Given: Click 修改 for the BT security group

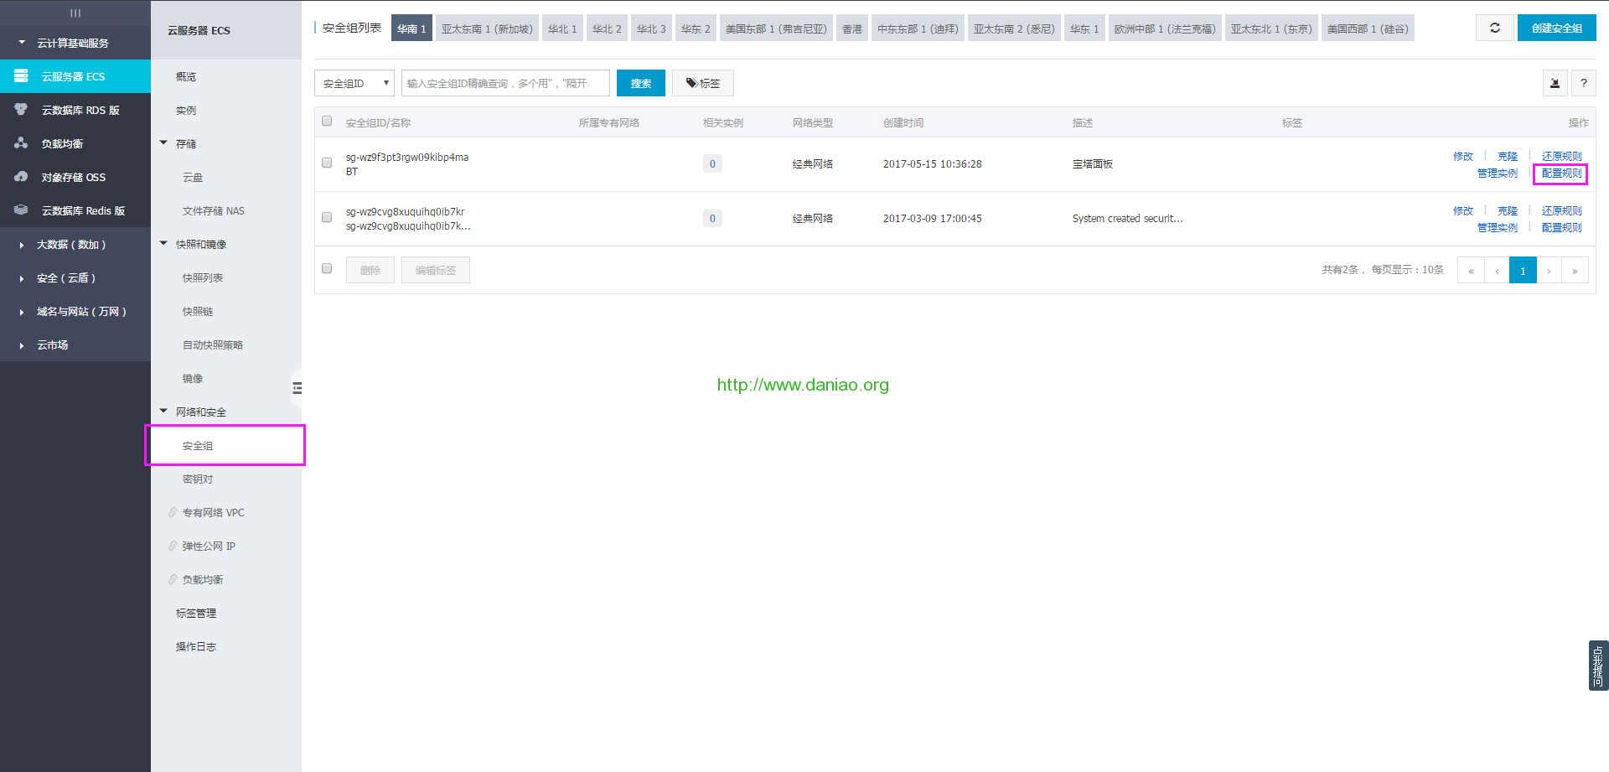Looking at the screenshot, I should coord(1463,157).
